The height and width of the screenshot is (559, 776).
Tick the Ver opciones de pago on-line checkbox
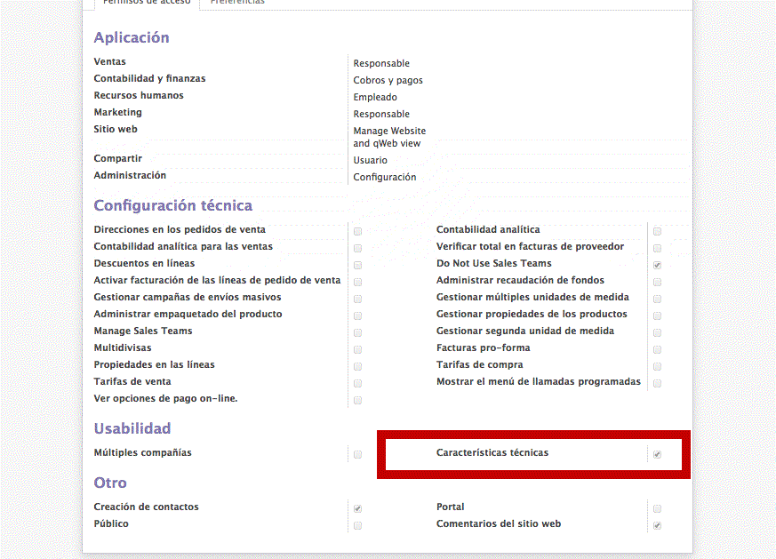click(x=357, y=400)
